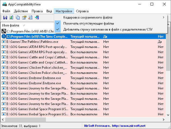
Task: Click the vertical scrollbar thumb
Action: pyautogui.click(x=168, y=49)
